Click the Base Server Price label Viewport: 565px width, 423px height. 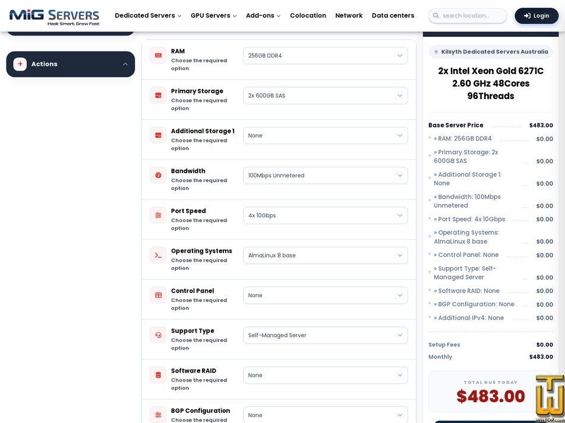tap(456, 125)
